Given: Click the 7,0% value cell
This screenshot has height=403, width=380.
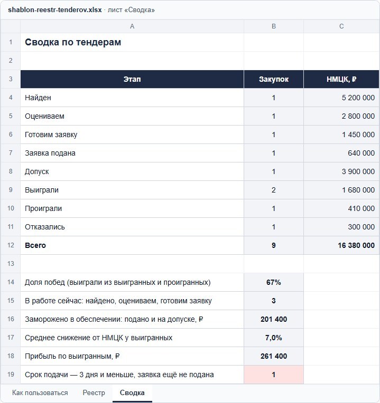Looking at the screenshot, I should (274, 338).
